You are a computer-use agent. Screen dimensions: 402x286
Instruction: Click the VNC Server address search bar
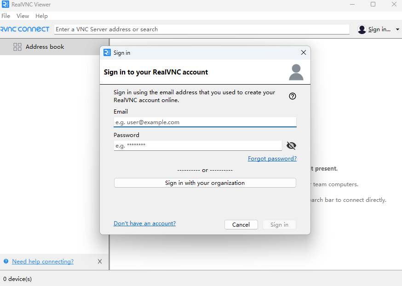click(x=201, y=29)
